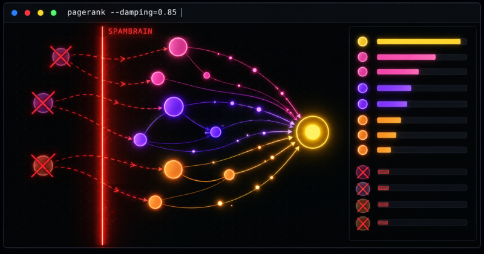Image resolution: width=484 pixels, height=254 pixels.
Task: Click the longer purple rank bar
Action: (x=394, y=88)
